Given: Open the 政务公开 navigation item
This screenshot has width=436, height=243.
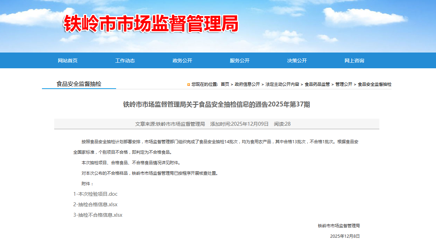Looking at the screenshot, I should [x=183, y=61].
